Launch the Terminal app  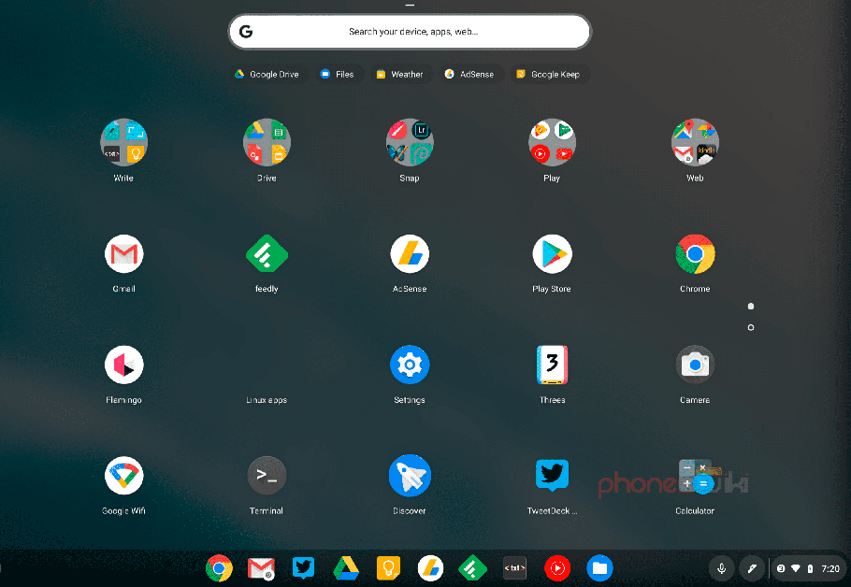point(267,475)
